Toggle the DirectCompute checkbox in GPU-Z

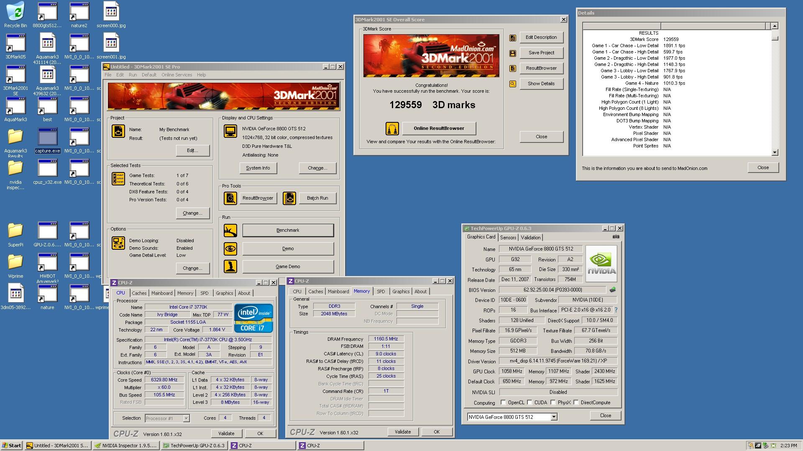(x=576, y=403)
